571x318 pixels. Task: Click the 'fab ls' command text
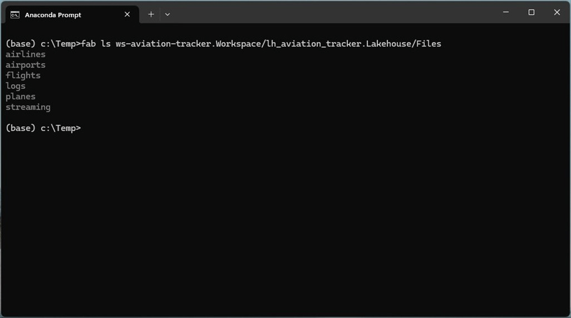pos(96,44)
